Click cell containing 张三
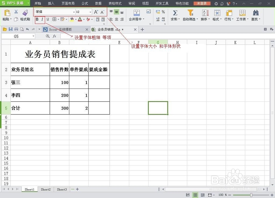Viewport: 275px width, 198px height. pos(30,82)
